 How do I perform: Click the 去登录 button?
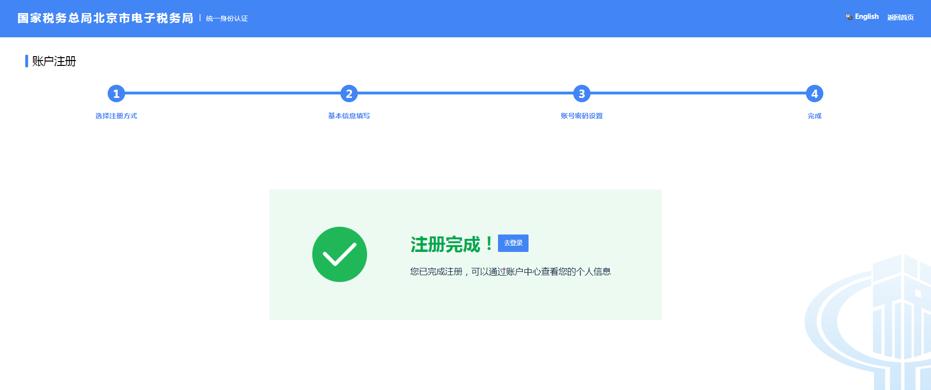tap(513, 243)
